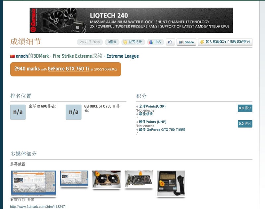Viewport: 265px width, 209px height.
Task: Open the Enermax Liqtech 240 banner ad
Action: click(x=131, y=21)
